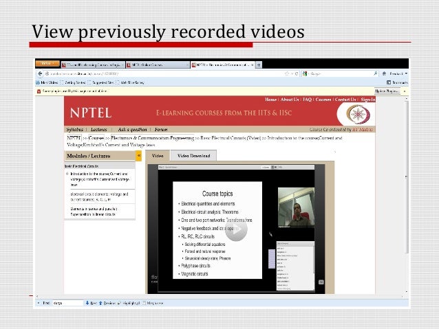Image resolution: width=439 pixels, height=329 pixels.
Task: Dismiss the plugin notification bar
Action: [x=405, y=91]
